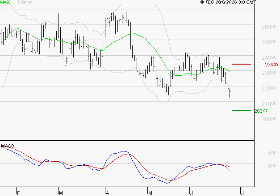Screen dimensions: 280x196
Task: Click the second M May month marker
Action: pos(150,193)
